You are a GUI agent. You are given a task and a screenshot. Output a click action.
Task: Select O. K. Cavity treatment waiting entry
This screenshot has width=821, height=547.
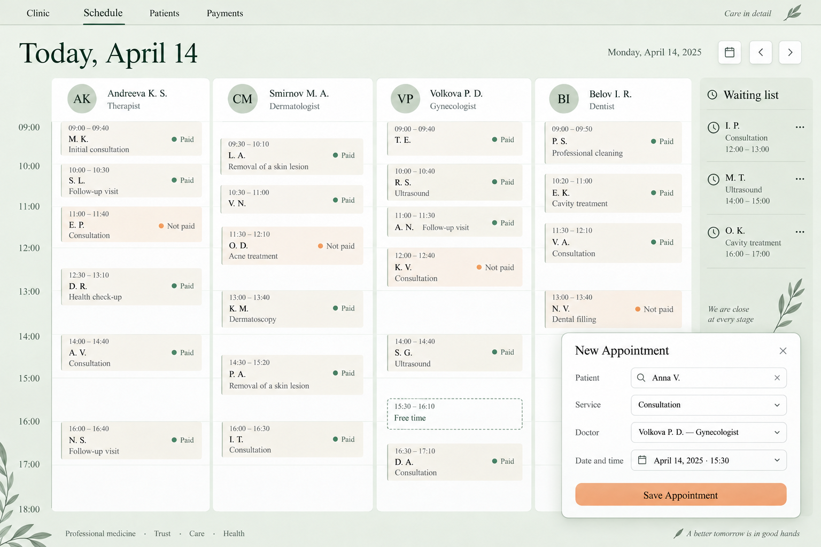[756, 242]
